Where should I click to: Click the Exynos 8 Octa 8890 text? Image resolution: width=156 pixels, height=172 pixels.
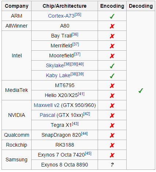click(x=65, y=165)
